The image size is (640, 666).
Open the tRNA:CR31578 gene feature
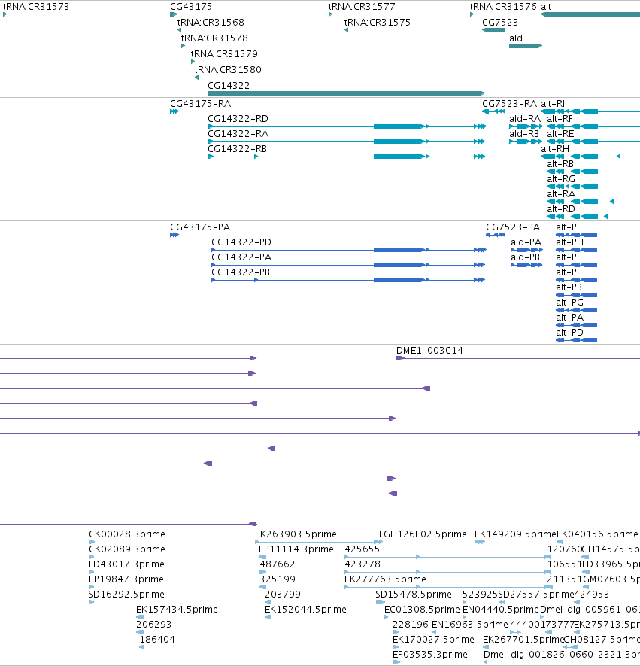click(183, 46)
